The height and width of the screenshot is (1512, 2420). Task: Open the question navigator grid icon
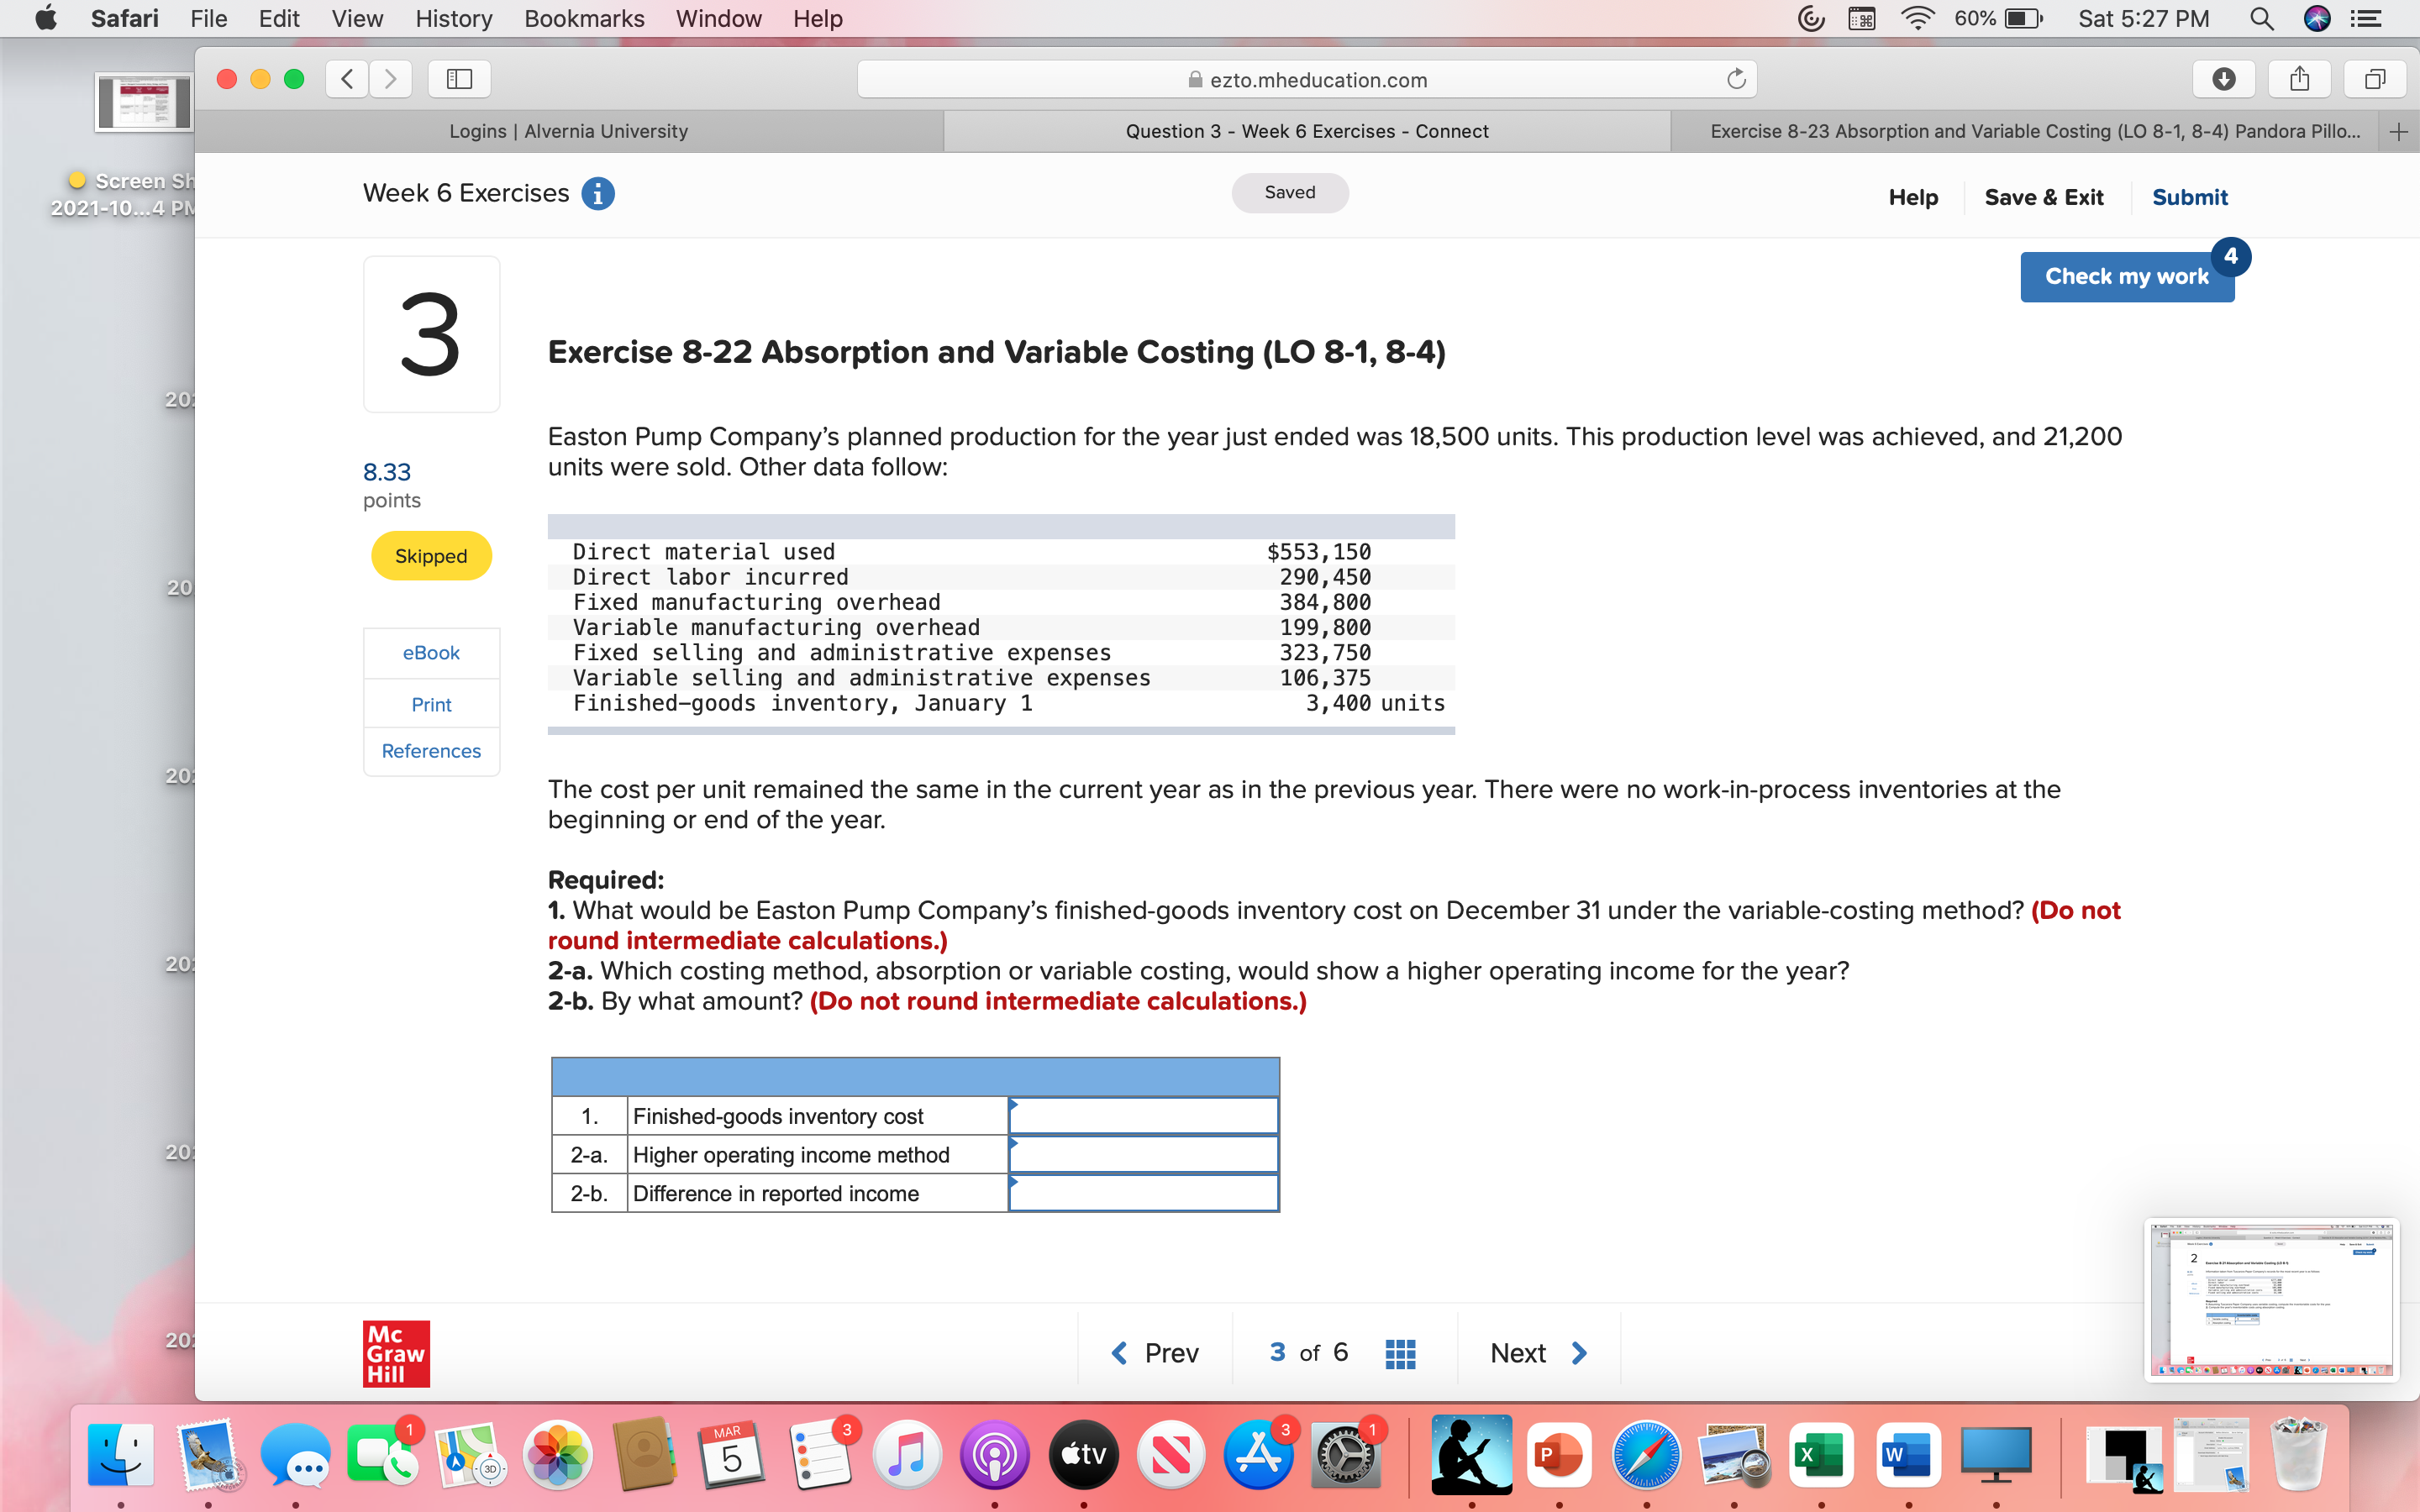(x=1400, y=1352)
